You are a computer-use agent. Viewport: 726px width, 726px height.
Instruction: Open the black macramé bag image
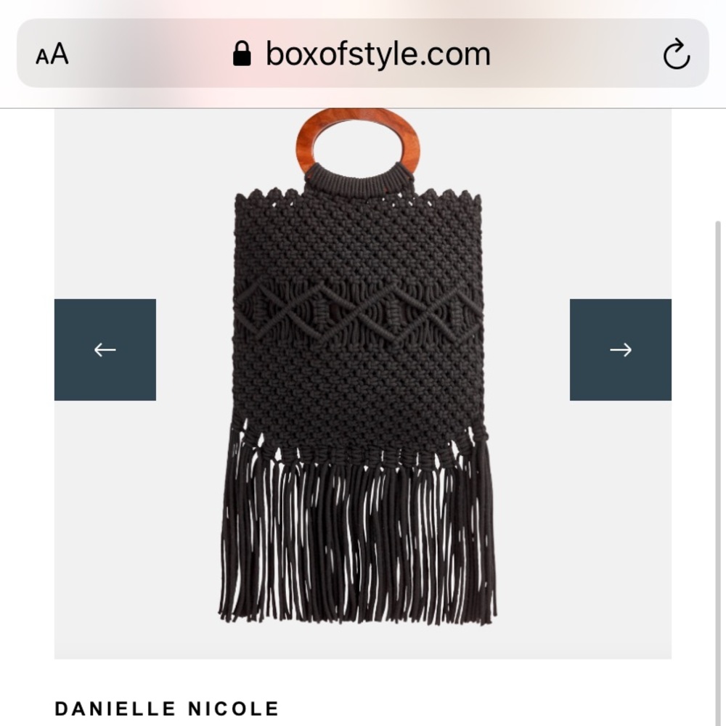click(358, 367)
